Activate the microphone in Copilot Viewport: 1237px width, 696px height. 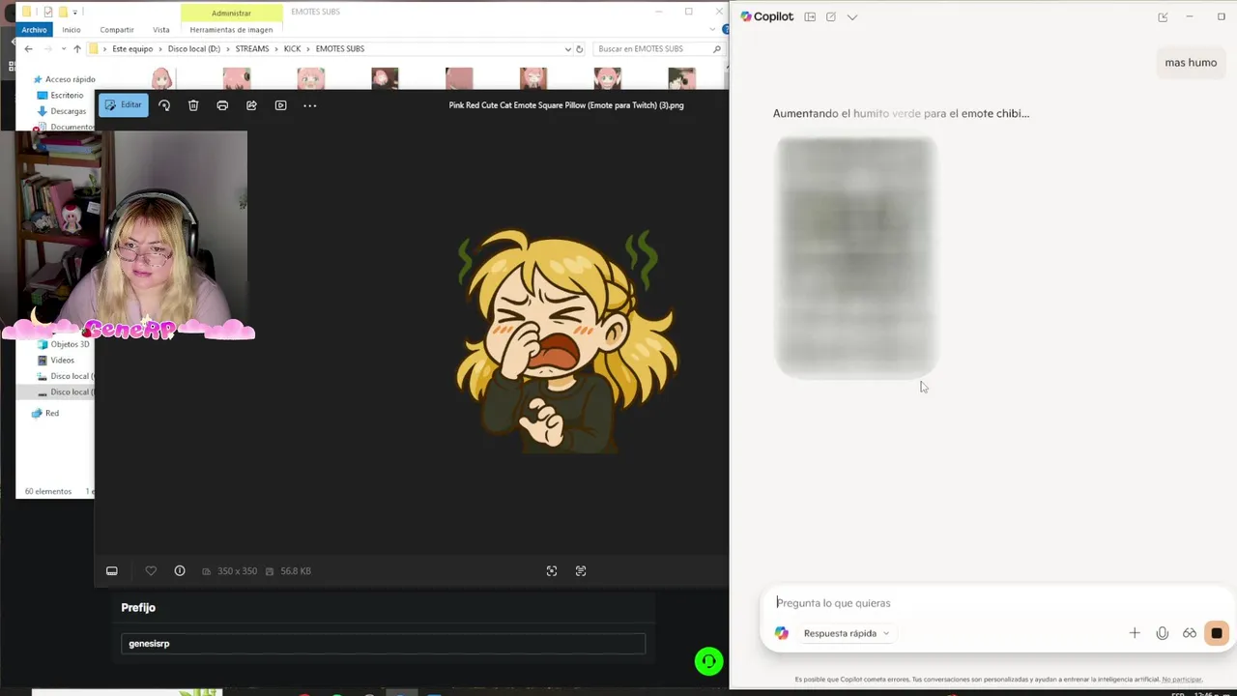[x=1163, y=633]
